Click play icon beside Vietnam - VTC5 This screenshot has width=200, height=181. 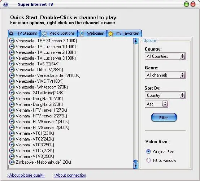point(12,151)
